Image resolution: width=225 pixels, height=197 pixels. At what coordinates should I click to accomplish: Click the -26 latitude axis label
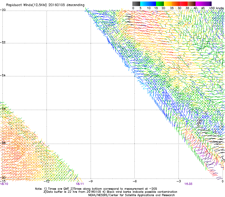[3, 109]
